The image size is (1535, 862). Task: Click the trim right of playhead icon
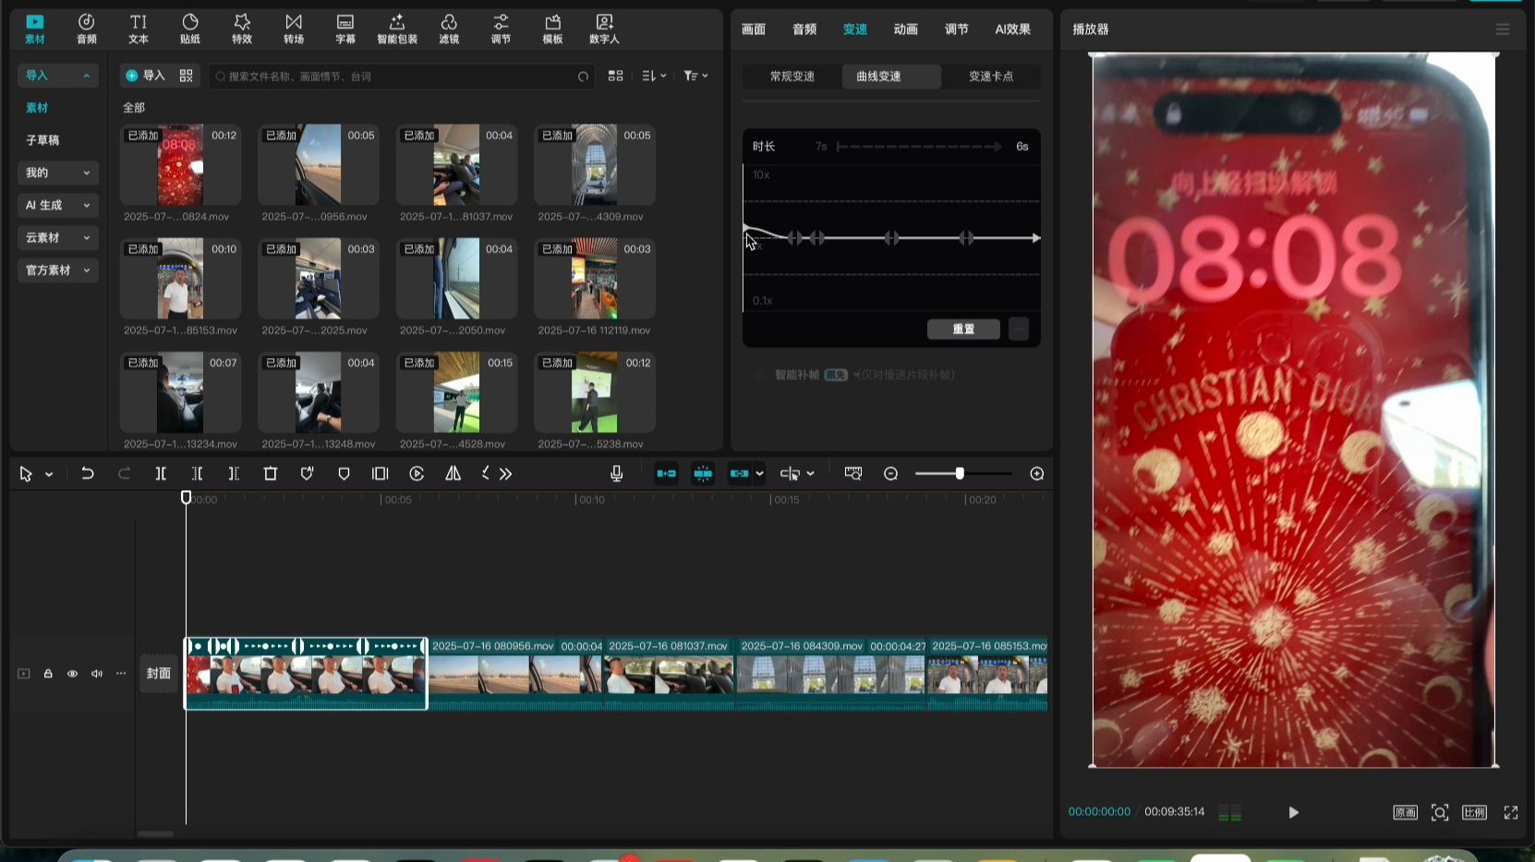[x=234, y=473]
